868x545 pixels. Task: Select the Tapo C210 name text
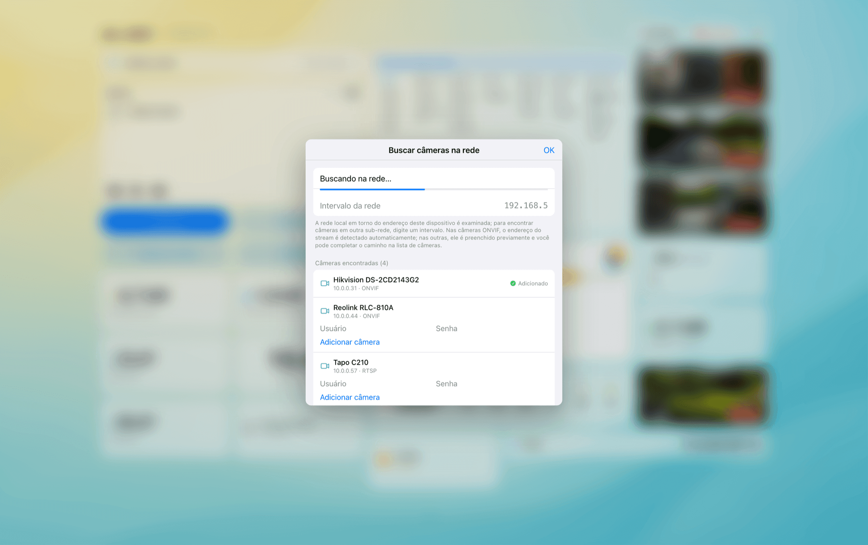(x=350, y=363)
